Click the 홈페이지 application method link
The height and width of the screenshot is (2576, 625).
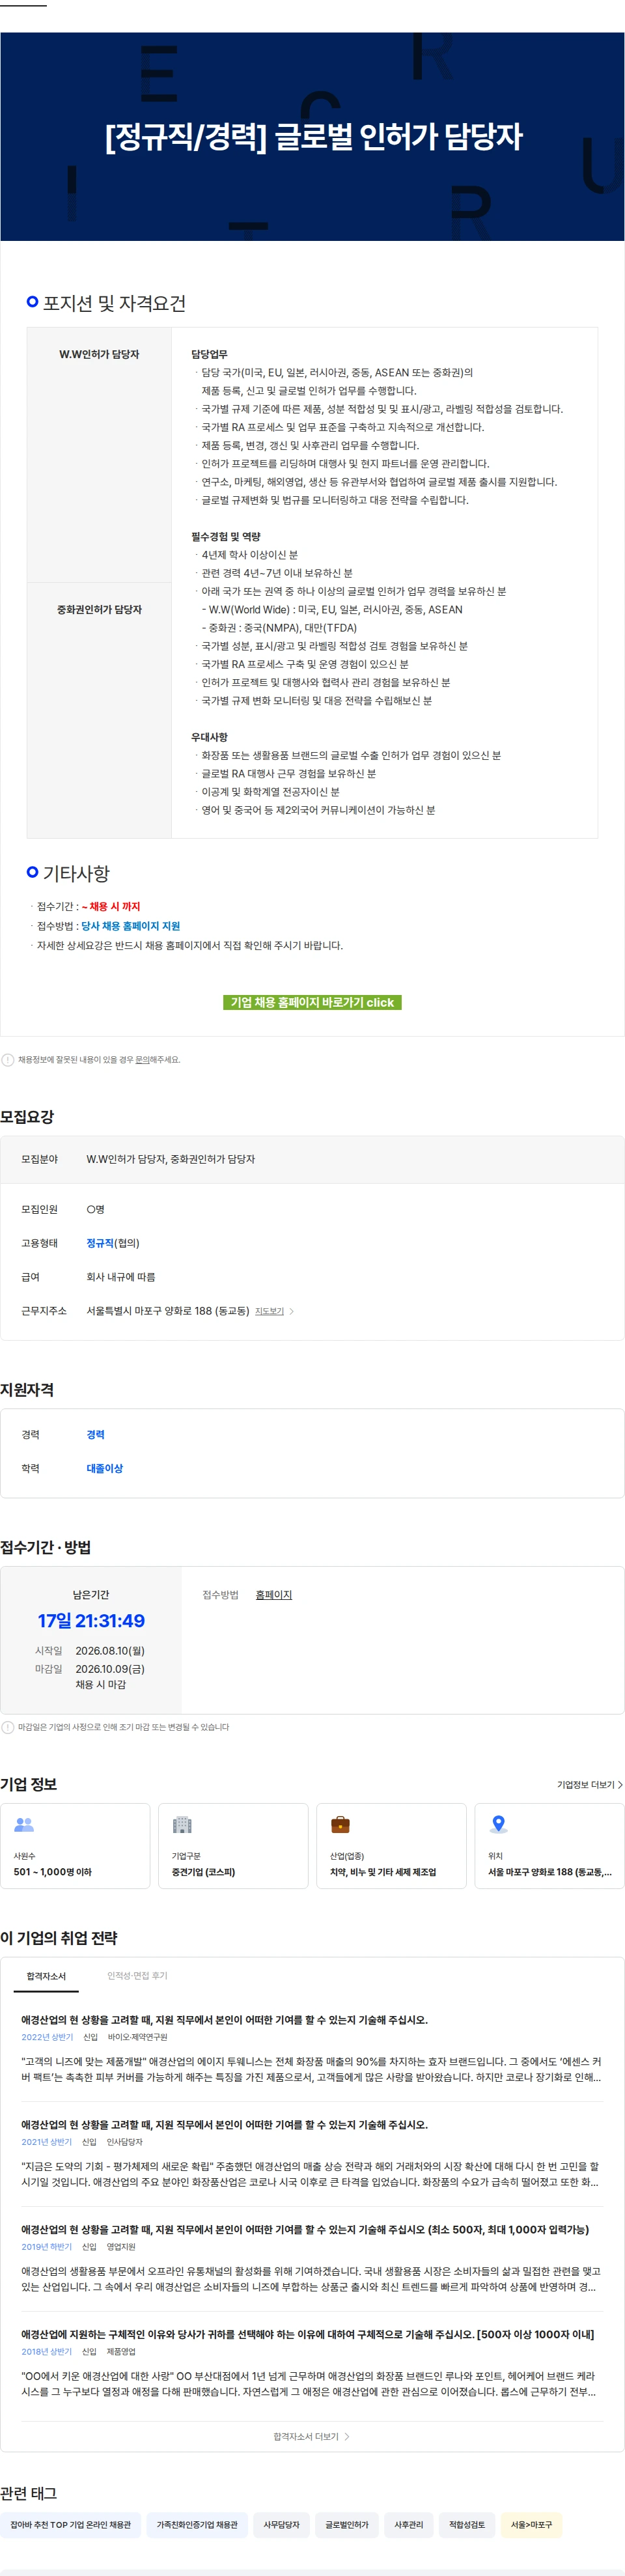pyautogui.click(x=273, y=1595)
